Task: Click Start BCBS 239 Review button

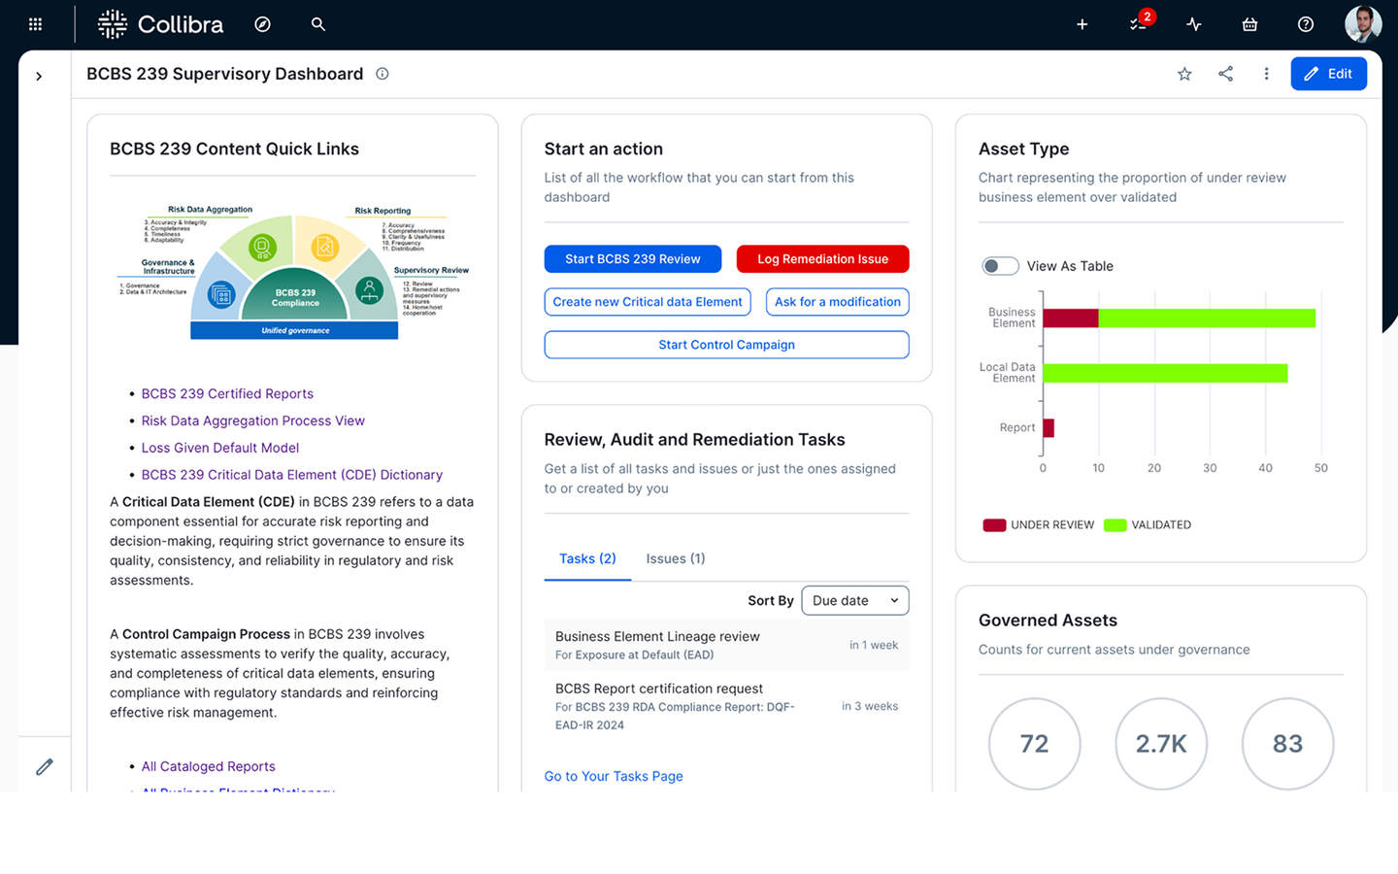Action: (x=633, y=259)
